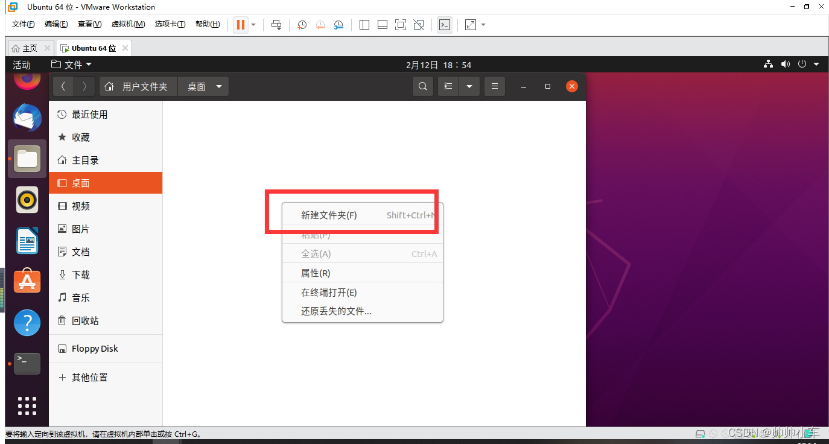829x444 pixels.
Task: Open the 图片 folder in sidebar
Action: (106, 229)
